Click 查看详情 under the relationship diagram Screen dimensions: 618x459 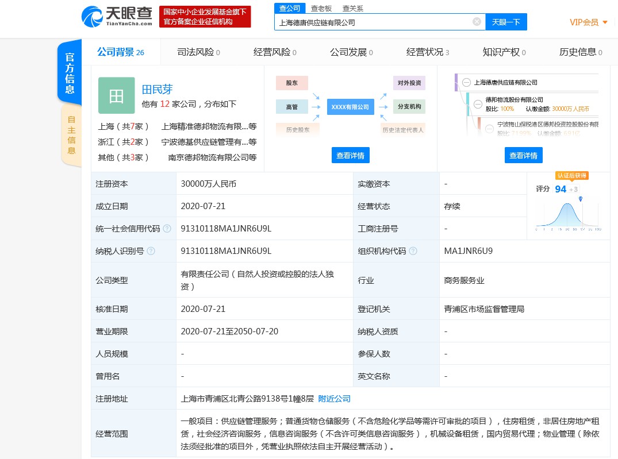tap(350, 156)
